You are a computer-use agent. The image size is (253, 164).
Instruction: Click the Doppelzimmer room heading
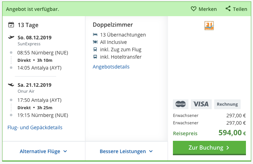click(x=113, y=25)
